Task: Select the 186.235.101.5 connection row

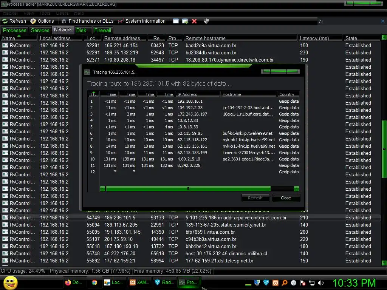Action: pyautogui.click(x=190, y=217)
